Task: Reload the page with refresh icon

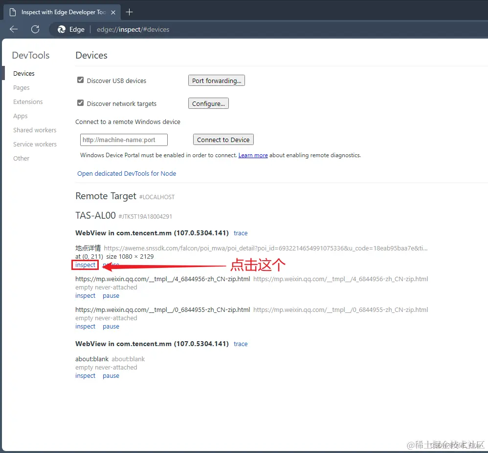Action: coord(35,29)
